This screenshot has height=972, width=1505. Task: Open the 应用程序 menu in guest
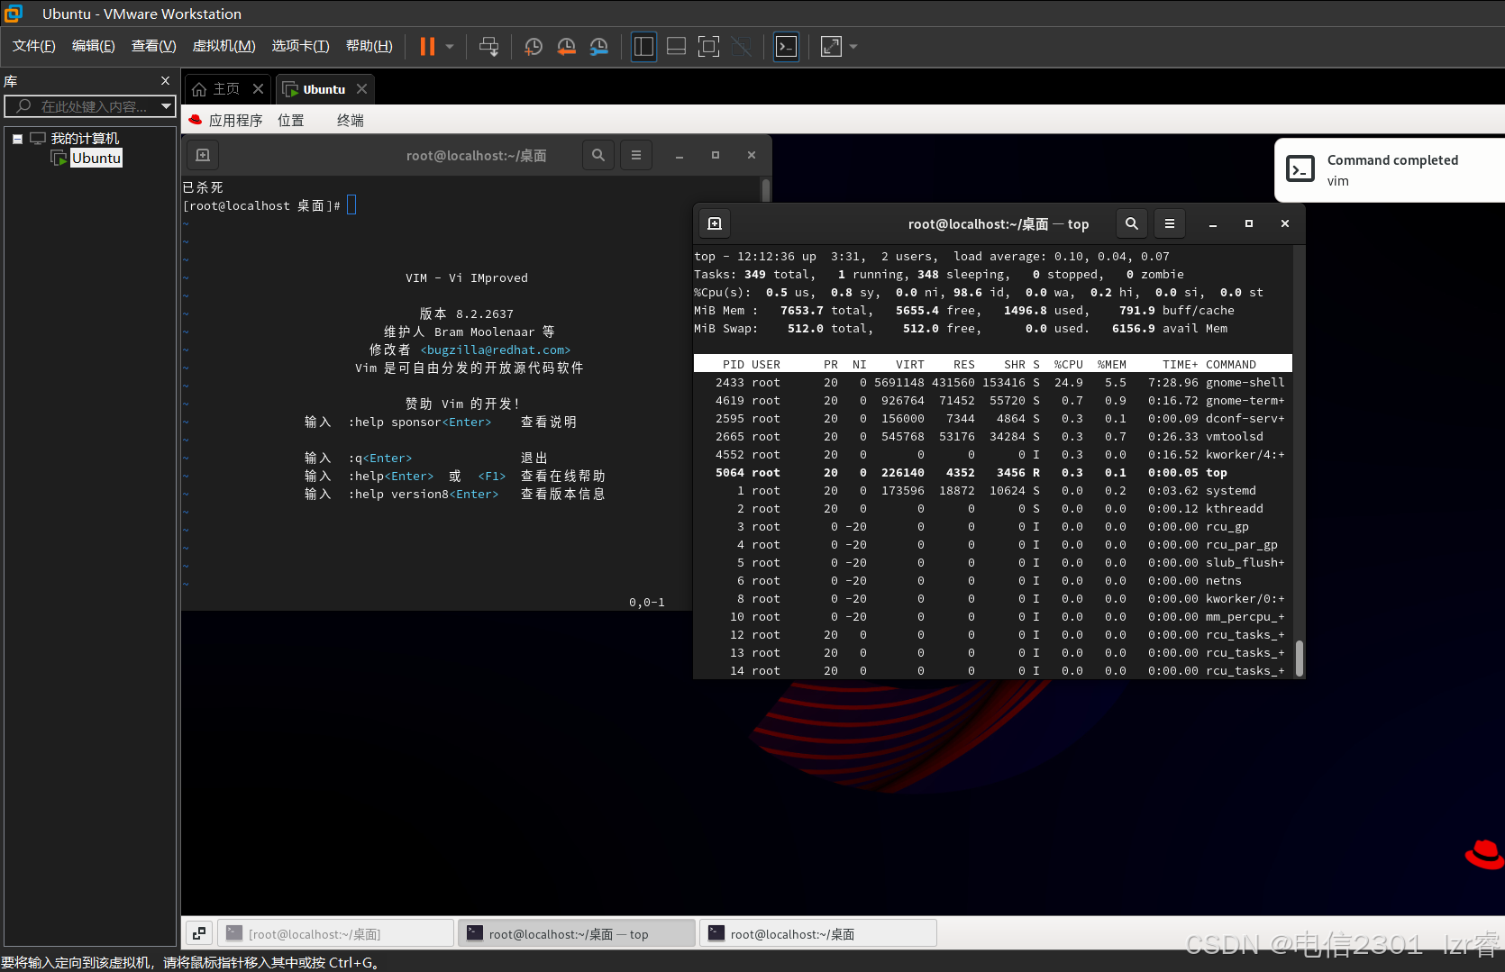click(x=235, y=121)
